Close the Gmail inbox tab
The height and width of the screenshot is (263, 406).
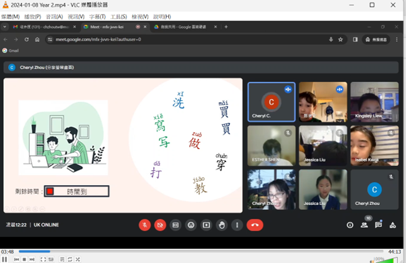pyautogui.click(x=75, y=27)
